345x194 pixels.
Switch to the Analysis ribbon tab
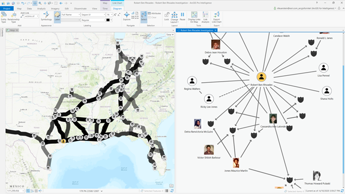(x=41, y=8)
